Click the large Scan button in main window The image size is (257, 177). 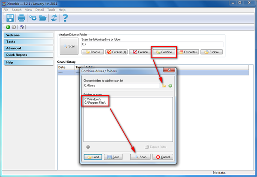[69, 46]
